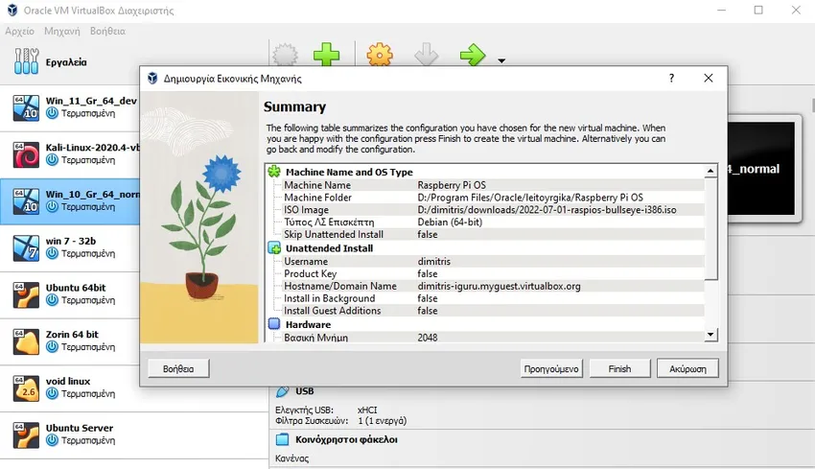Click the Machine Name and OS Type icon

click(274, 172)
